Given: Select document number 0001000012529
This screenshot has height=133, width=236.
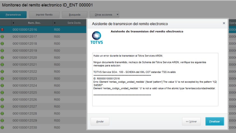Looking at the screenshot, I should (25, 120).
